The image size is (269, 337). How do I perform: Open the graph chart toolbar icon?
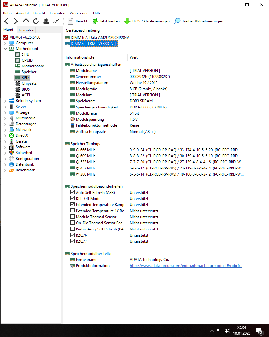pyautogui.click(x=56, y=21)
